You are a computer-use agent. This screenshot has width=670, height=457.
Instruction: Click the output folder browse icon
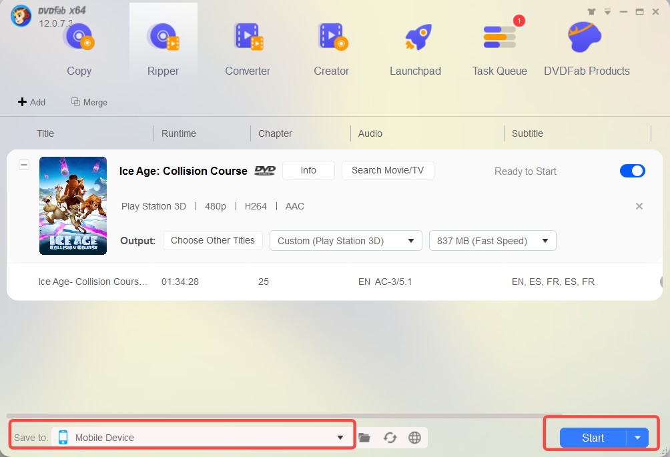[364, 438]
